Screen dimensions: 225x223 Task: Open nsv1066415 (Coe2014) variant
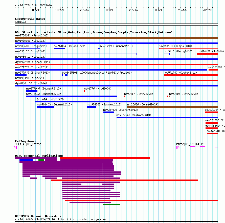point(30,57)
